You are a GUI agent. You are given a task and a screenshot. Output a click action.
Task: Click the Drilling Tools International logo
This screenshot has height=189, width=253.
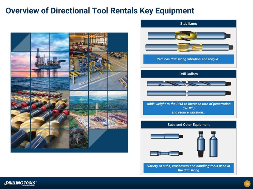(20, 183)
